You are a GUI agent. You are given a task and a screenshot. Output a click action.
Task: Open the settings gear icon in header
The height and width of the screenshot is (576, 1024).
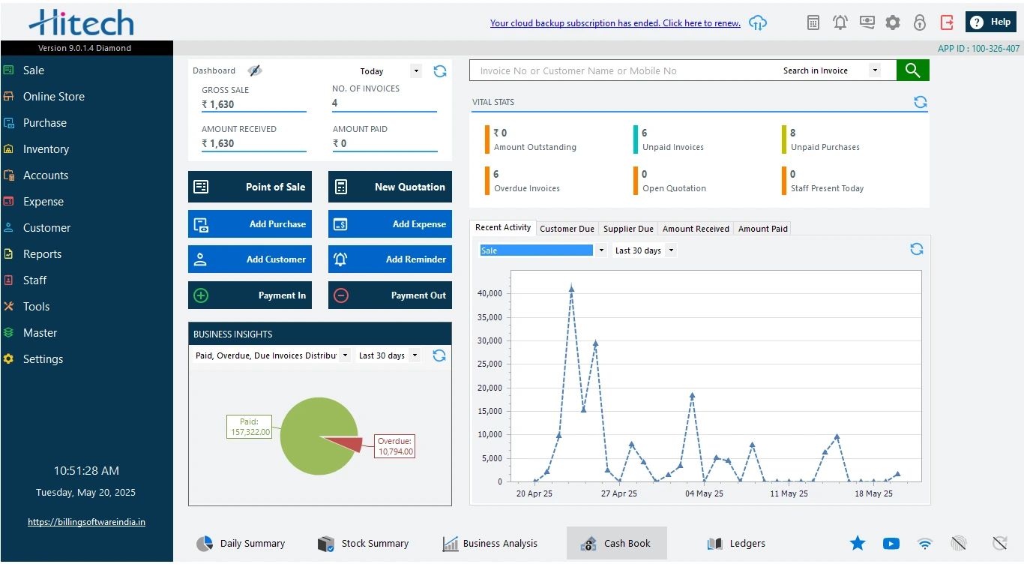(x=893, y=22)
